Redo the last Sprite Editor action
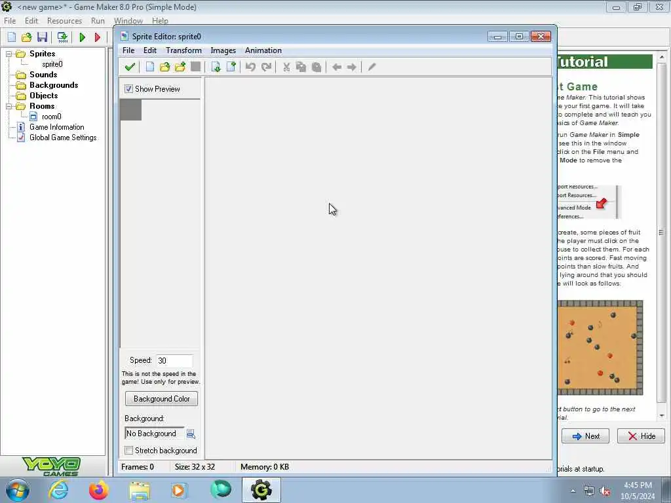The image size is (671, 503). click(266, 67)
